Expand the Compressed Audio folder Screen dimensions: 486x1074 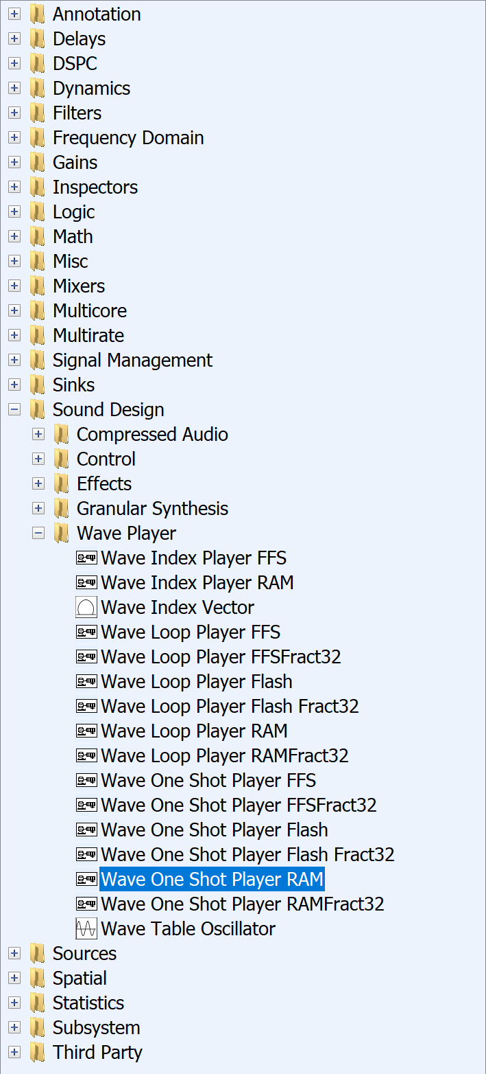[38, 435]
